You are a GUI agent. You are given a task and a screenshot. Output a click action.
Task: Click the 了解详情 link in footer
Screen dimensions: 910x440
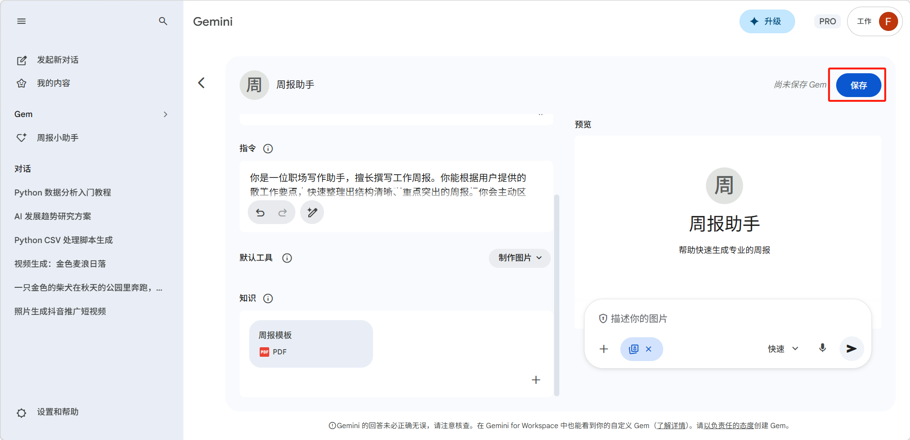click(x=671, y=426)
